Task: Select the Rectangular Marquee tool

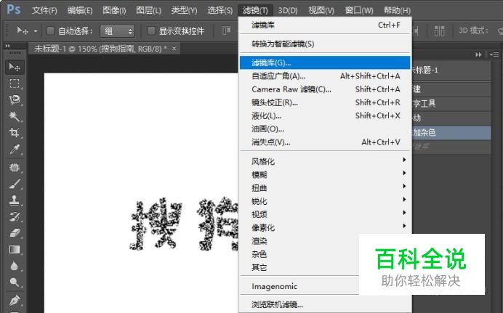Action: pos(15,84)
